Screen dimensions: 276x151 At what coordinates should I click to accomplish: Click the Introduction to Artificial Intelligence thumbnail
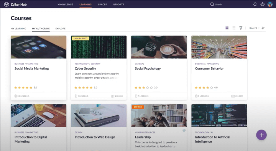[219, 116]
